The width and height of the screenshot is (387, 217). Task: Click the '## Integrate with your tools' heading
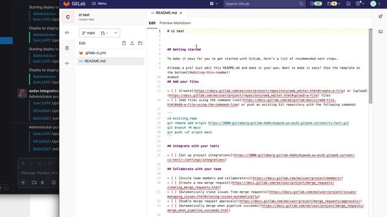(193, 146)
